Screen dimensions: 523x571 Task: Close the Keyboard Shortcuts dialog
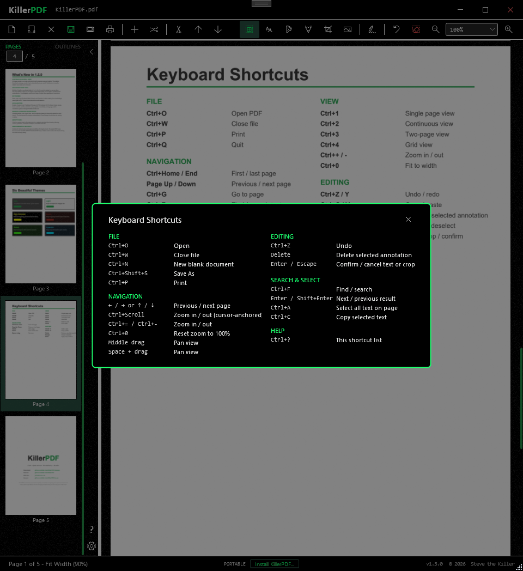(x=408, y=219)
